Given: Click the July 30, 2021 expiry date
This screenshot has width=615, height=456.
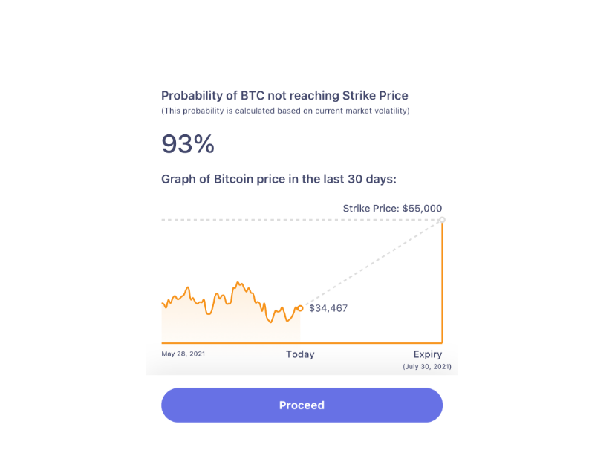Looking at the screenshot, I should (x=427, y=367).
